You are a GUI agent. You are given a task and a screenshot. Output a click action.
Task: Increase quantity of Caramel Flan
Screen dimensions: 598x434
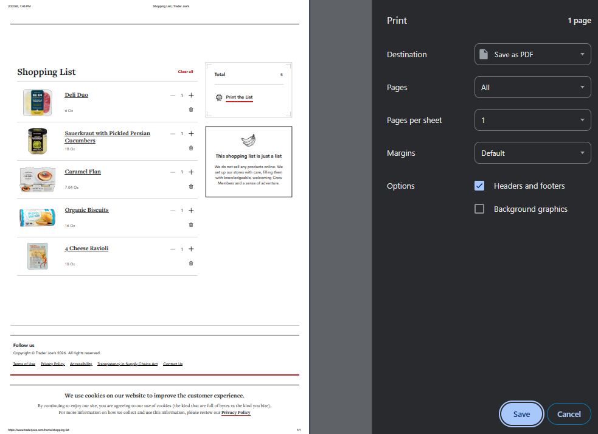coord(191,172)
